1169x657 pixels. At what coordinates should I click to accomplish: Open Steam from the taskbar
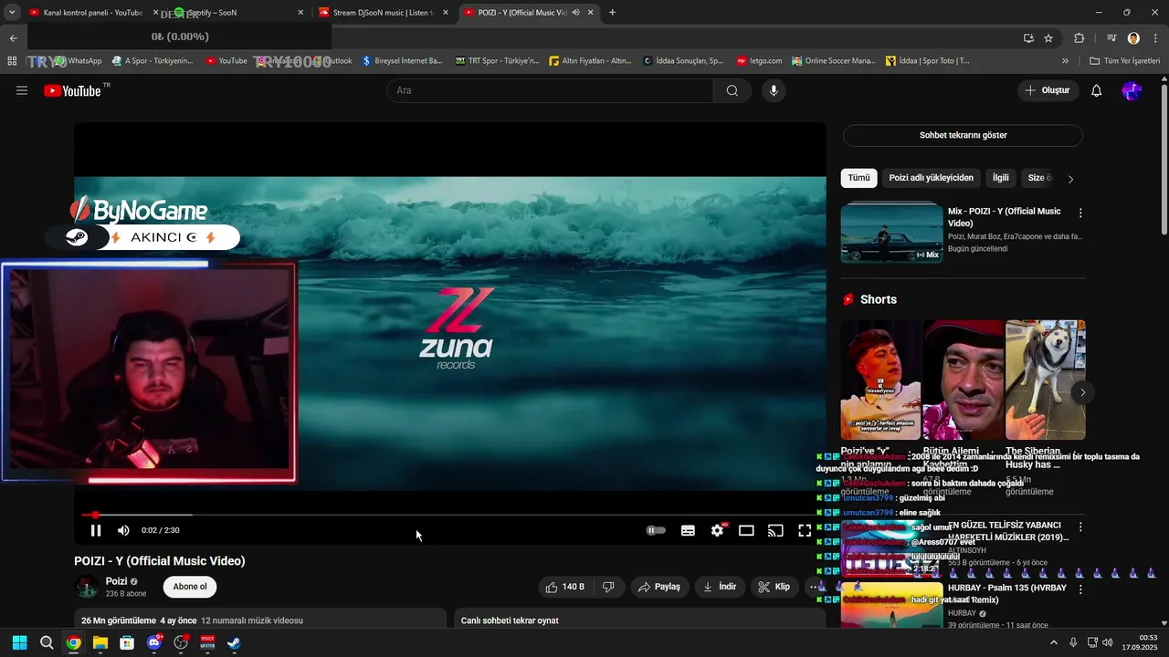point(234,642)
